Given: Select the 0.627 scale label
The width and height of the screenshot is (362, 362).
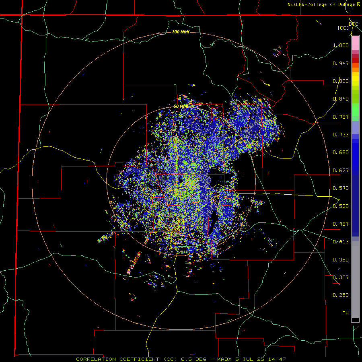Looking at the screenshot, I should [x=341, y=171].
